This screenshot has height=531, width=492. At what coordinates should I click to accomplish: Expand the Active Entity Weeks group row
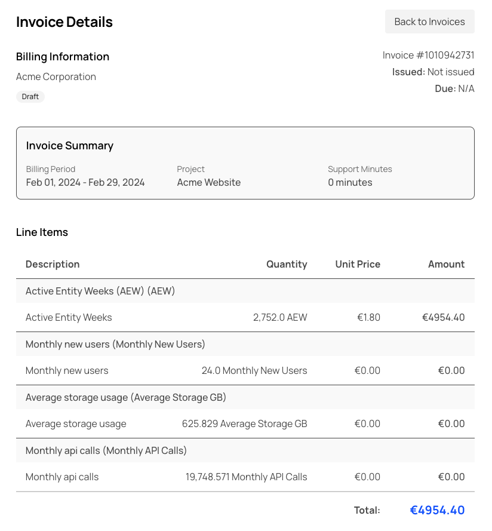pos(100,291)
